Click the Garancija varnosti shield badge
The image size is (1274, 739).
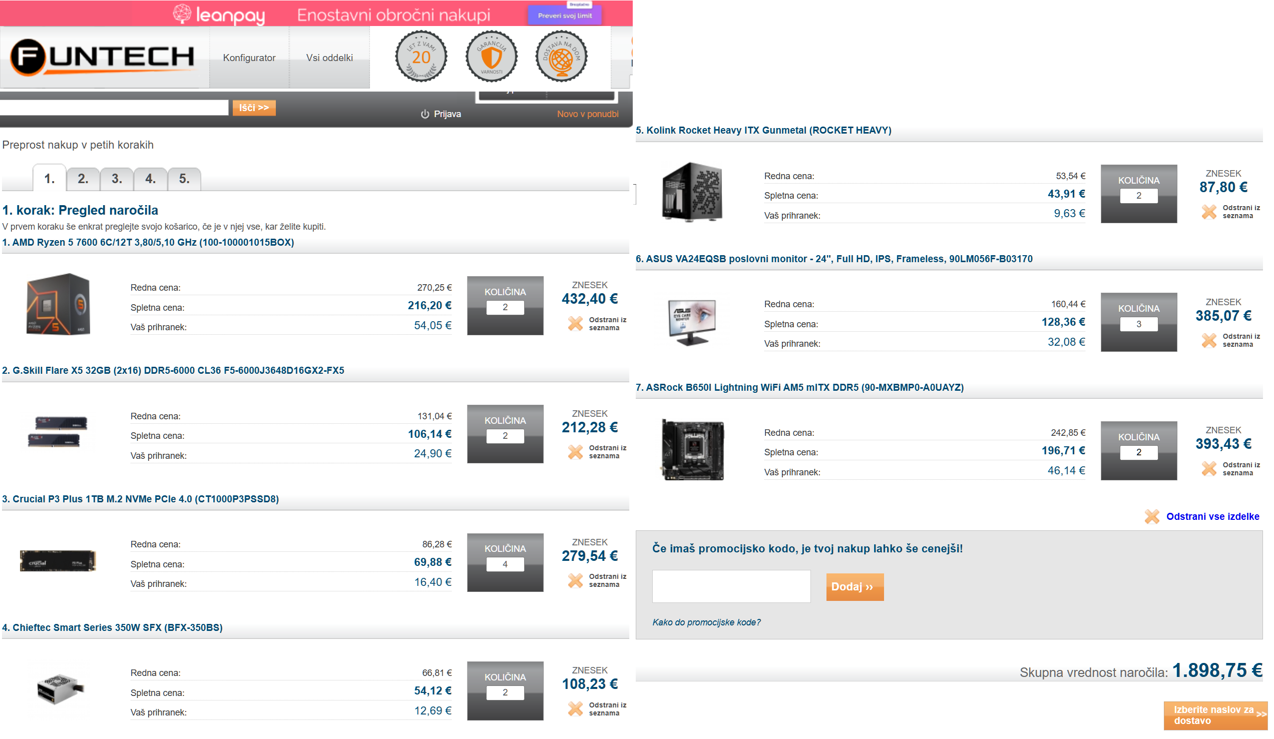(x=492, y=56)
